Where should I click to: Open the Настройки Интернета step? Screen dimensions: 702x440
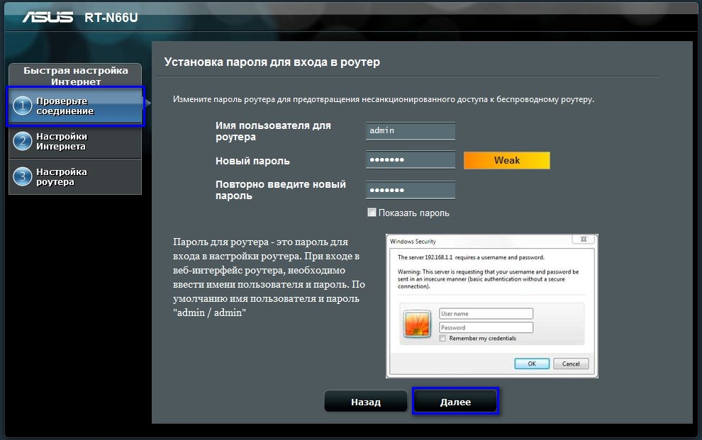(75, 141)
